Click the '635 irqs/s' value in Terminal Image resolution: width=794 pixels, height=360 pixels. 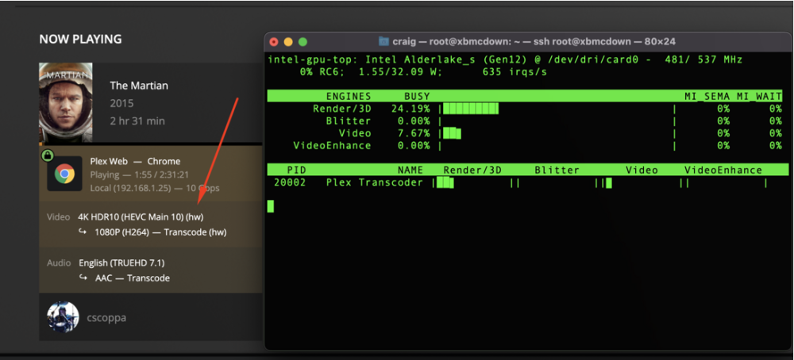coord(514,72)
